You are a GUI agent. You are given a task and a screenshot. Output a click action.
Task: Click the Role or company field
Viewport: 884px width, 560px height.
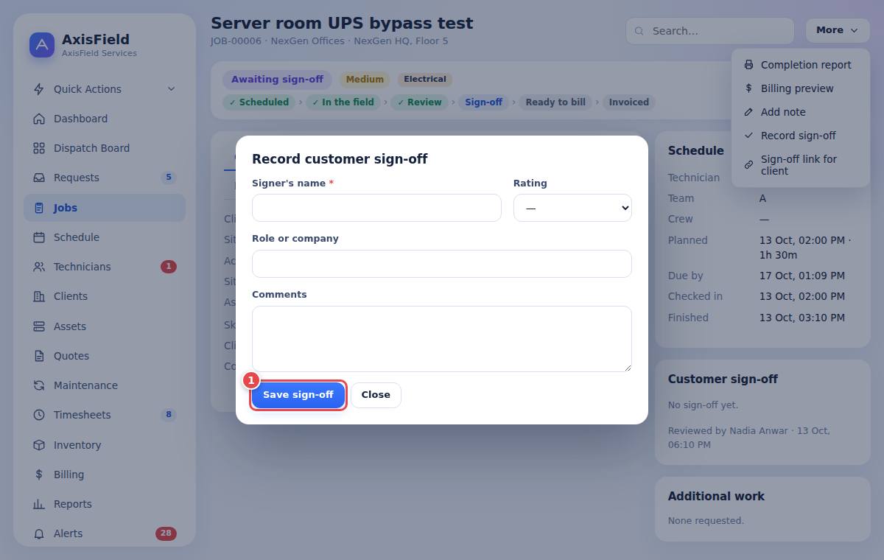click(x=442, y=264)
